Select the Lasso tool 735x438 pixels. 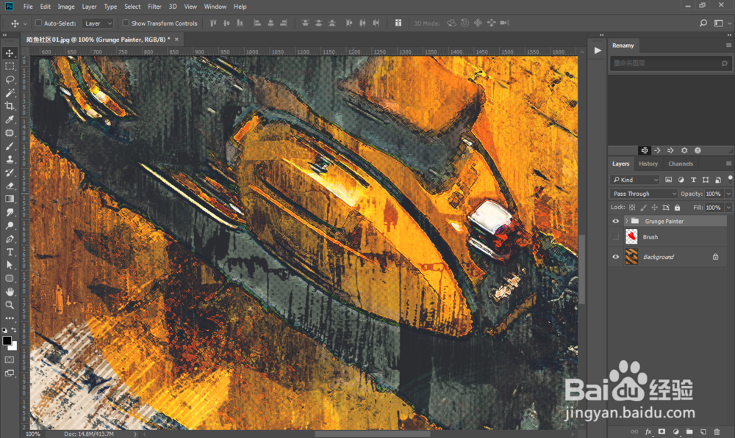pyautogui.click(x=10, y=79)
